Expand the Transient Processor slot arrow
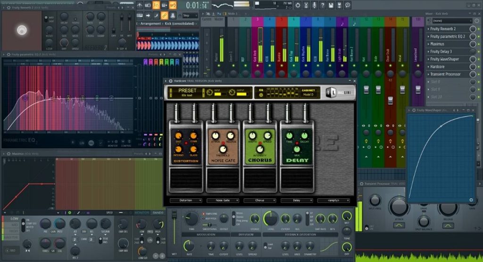483x262 pixels. click(428, 74)
